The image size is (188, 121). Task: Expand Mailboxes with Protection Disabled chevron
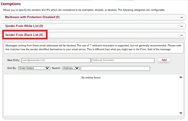[x=182, y=17]
